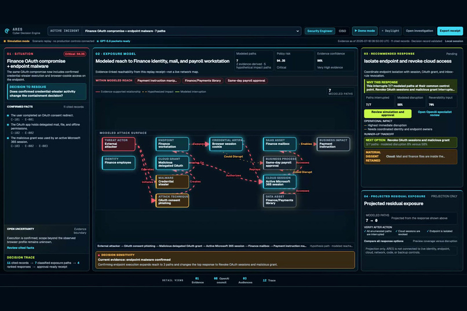
Task: Check All enumerated paths are interrupted
Action: [378, 233]
